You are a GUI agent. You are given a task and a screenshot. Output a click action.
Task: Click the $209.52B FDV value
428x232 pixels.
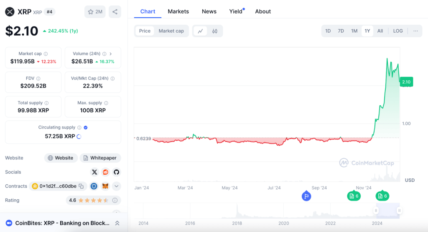33,86
